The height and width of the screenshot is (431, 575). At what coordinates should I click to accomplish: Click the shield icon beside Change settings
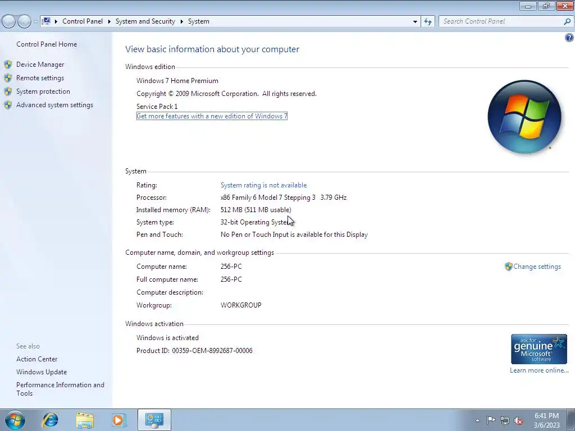click(508, 267)
